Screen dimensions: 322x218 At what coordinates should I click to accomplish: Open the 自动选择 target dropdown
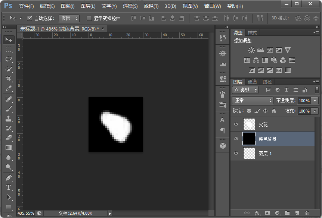tap(69, 18)
